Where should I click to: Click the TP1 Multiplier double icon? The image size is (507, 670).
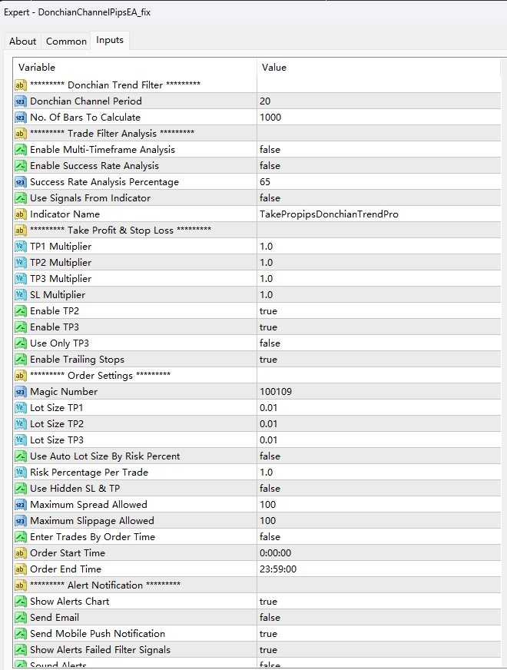click(x=21, y=247)
